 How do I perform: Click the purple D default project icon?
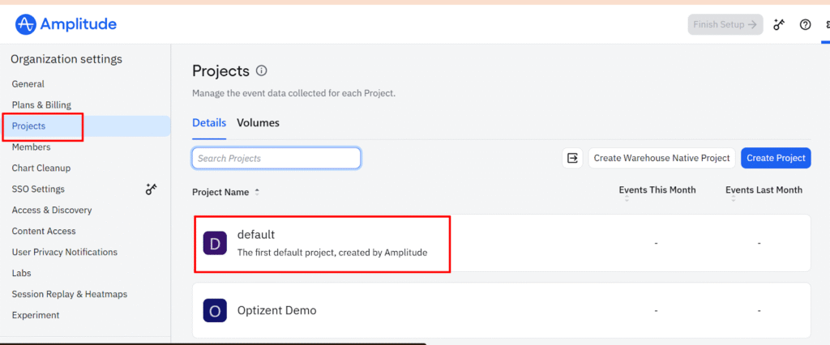(215, 243)
